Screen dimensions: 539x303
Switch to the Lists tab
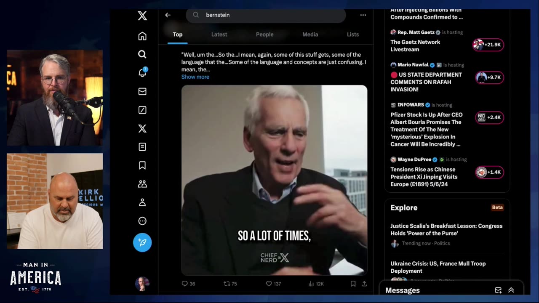click(x=353, y=35)
